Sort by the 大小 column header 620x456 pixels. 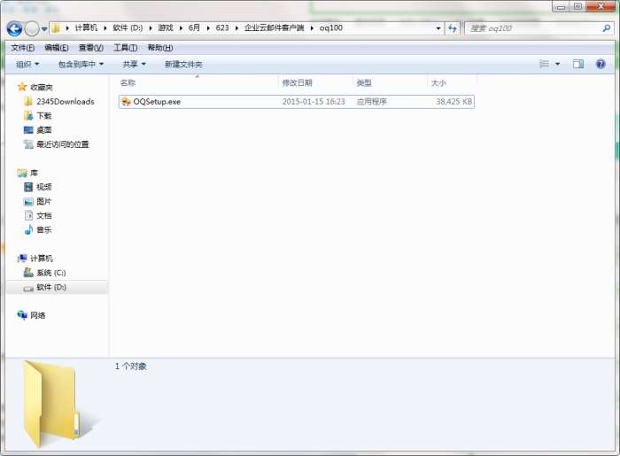point(438,82)
